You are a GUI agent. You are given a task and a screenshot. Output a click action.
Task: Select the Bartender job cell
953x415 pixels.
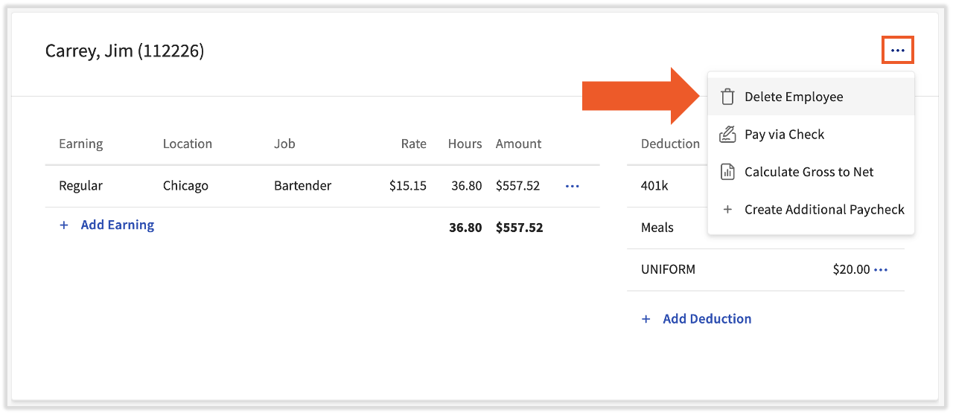click(x=302, y=186)
